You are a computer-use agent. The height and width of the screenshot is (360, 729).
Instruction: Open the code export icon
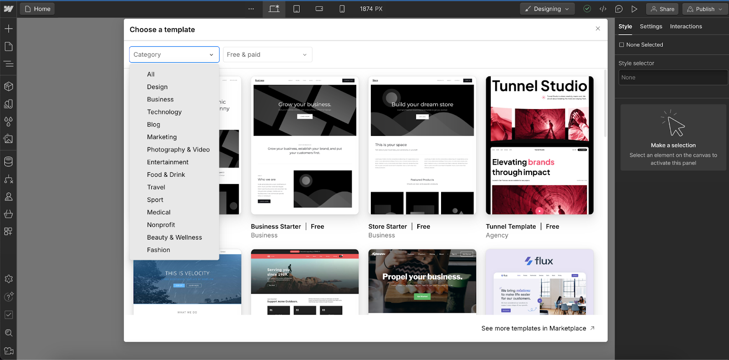[603, 9]
